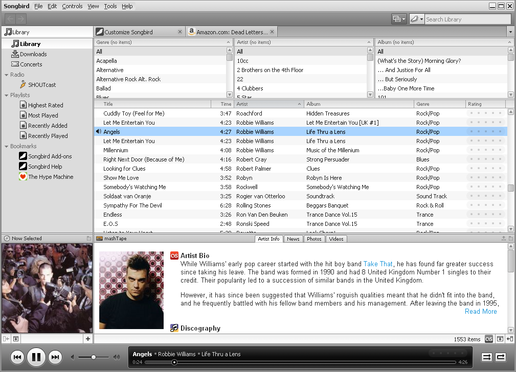Viewport: 516px width, 372px height.
Task: Close the Amazon.com tab
Action: 272,32
